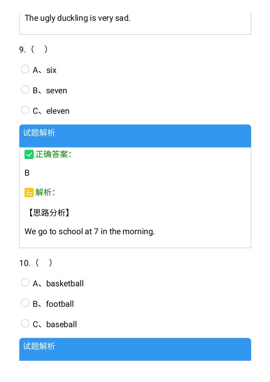
Task: Select radio option B seven
Action: click(x=25, y=90)
